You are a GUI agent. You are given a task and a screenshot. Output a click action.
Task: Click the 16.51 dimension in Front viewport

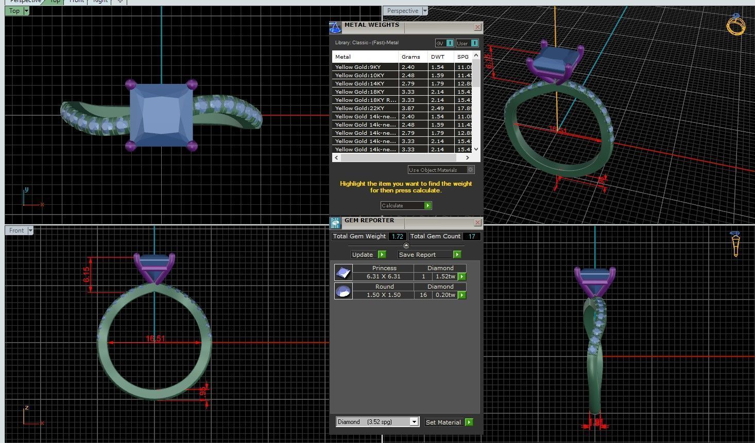155,339
